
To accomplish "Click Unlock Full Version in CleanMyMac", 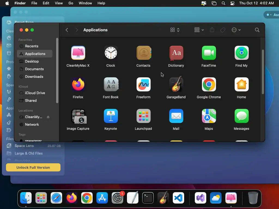I will [x=33, y=167].
